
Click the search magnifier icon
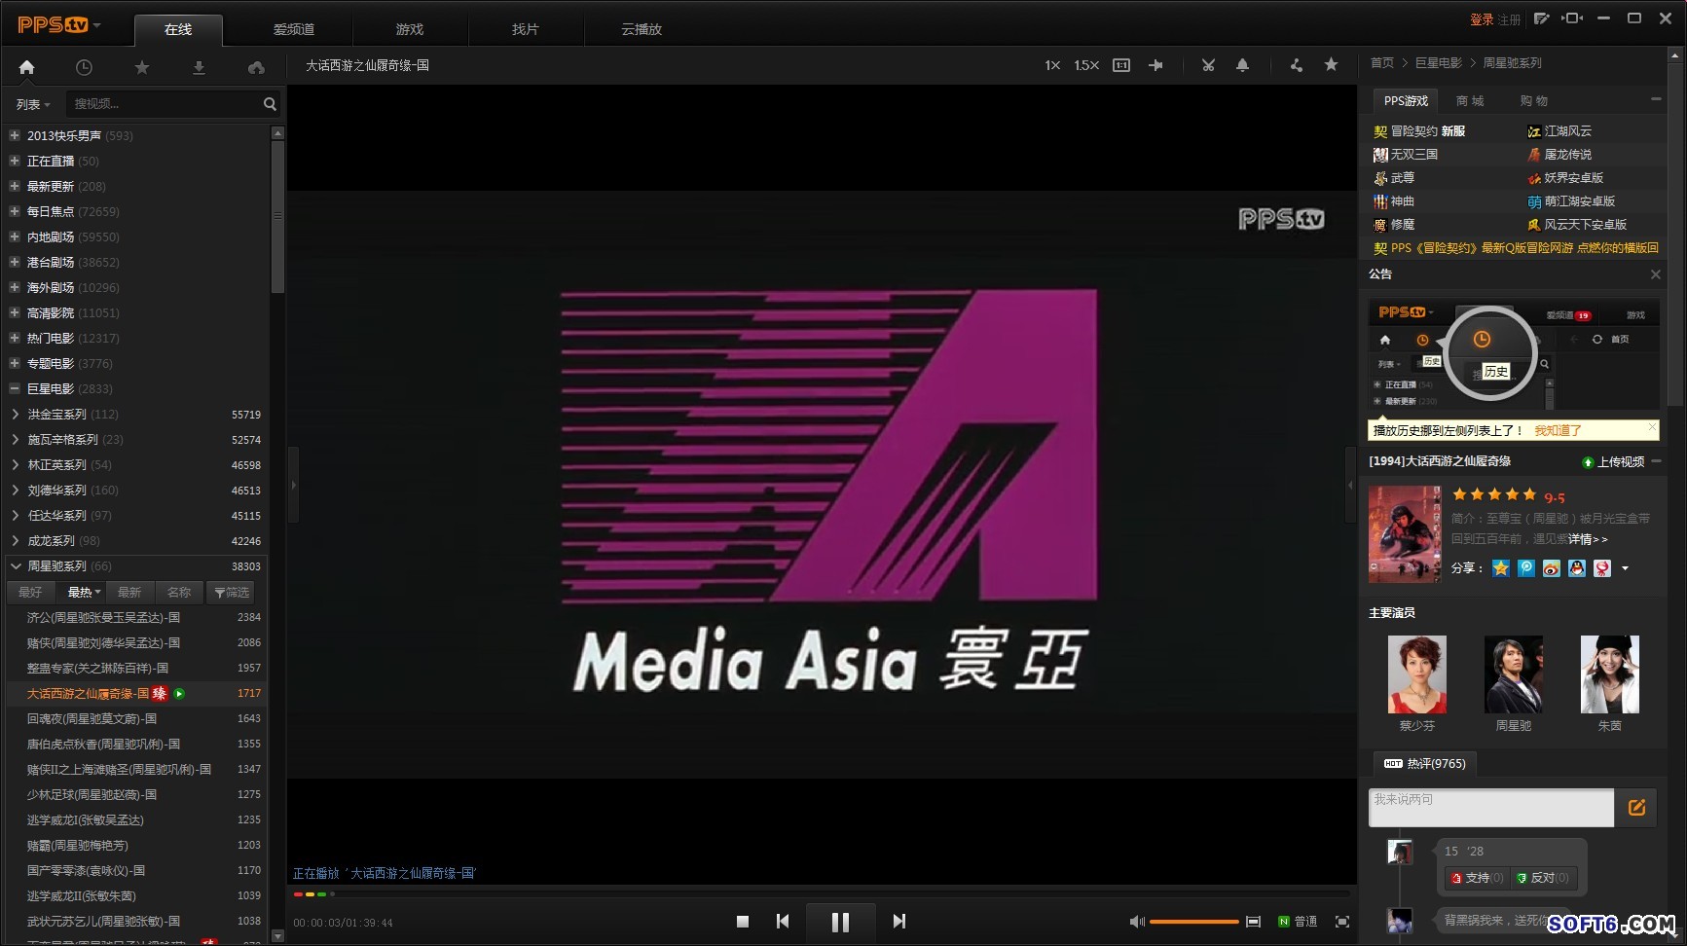coord(270,104)
